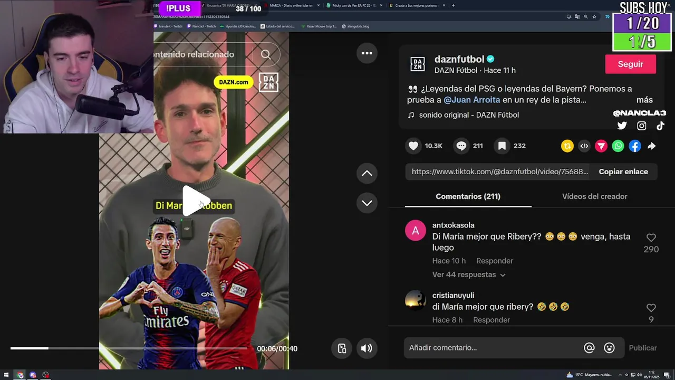Click the Copiar enlace button
Screen dimensions: 675x380
pos(623,172)
